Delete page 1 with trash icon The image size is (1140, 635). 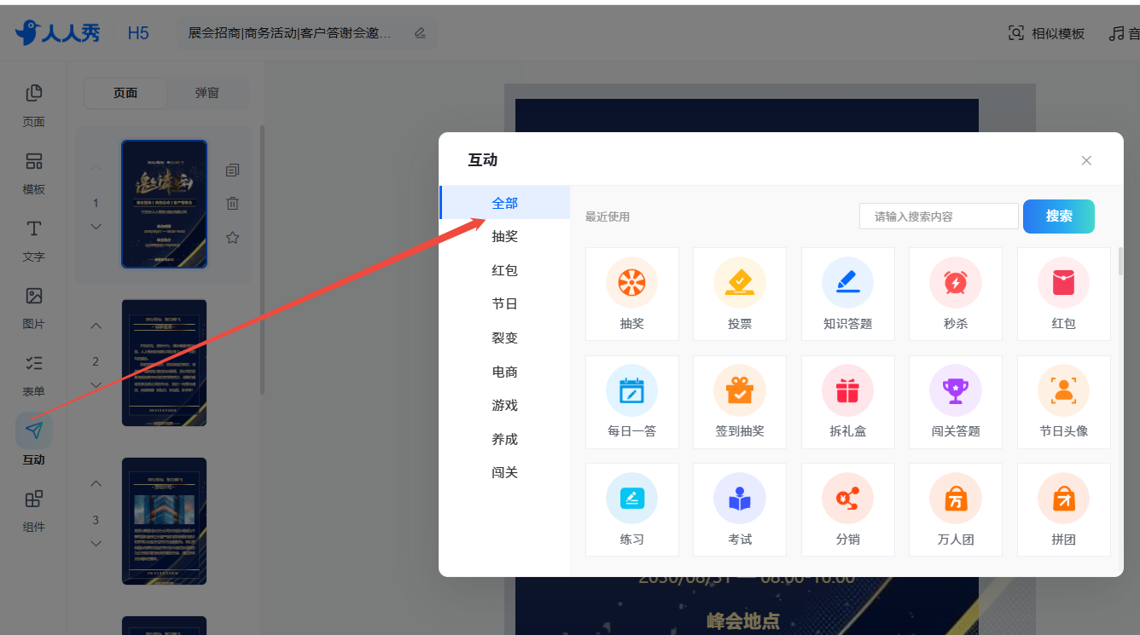[232, 204]
